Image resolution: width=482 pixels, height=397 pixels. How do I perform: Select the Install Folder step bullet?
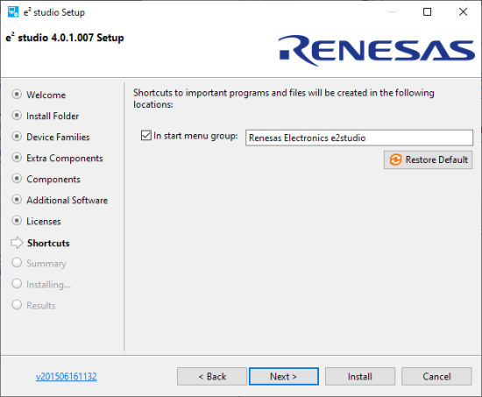(x=17, y=116)
